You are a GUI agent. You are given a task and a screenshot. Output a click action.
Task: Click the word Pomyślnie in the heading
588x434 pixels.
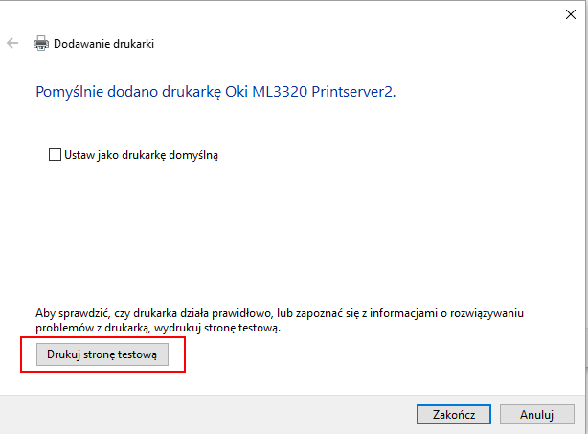(69, 92)
